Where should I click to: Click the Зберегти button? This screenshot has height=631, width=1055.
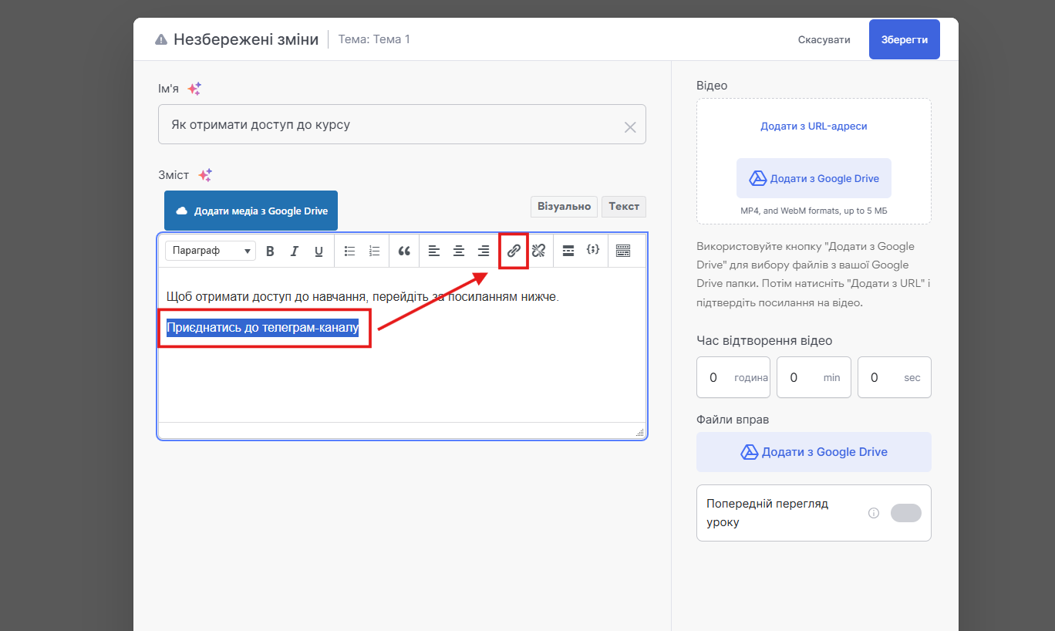[904, 39]
